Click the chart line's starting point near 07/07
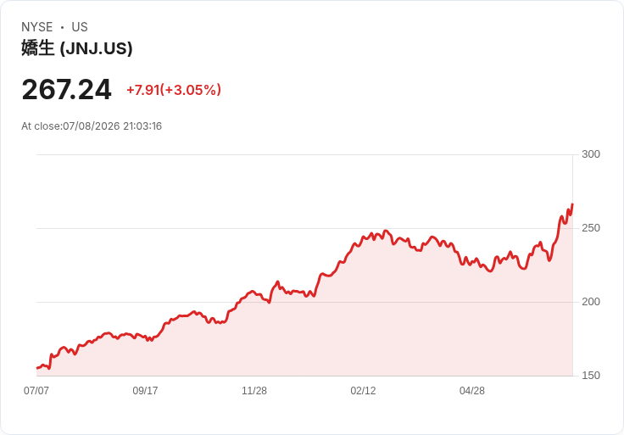Screen dimensions: 624x435 click(x=37, y=368)
